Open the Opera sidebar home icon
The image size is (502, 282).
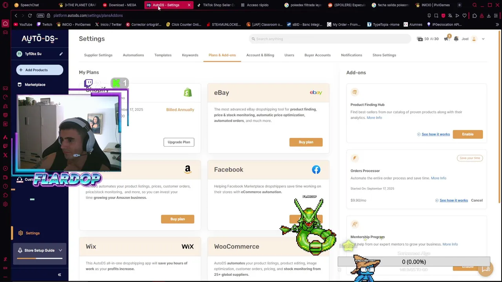click(5, 24)
